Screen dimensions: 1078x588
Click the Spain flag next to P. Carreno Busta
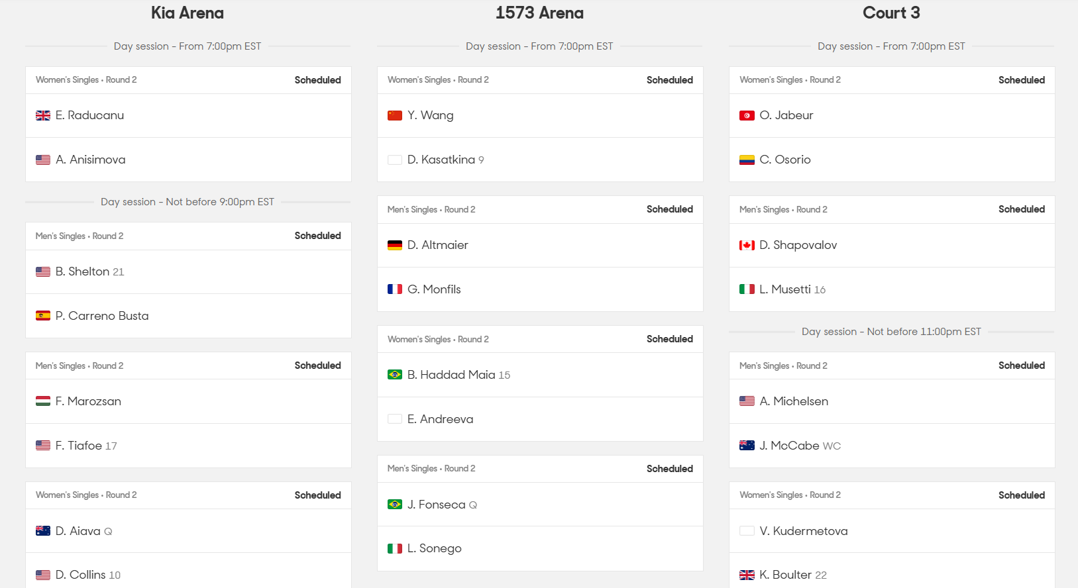43,316
